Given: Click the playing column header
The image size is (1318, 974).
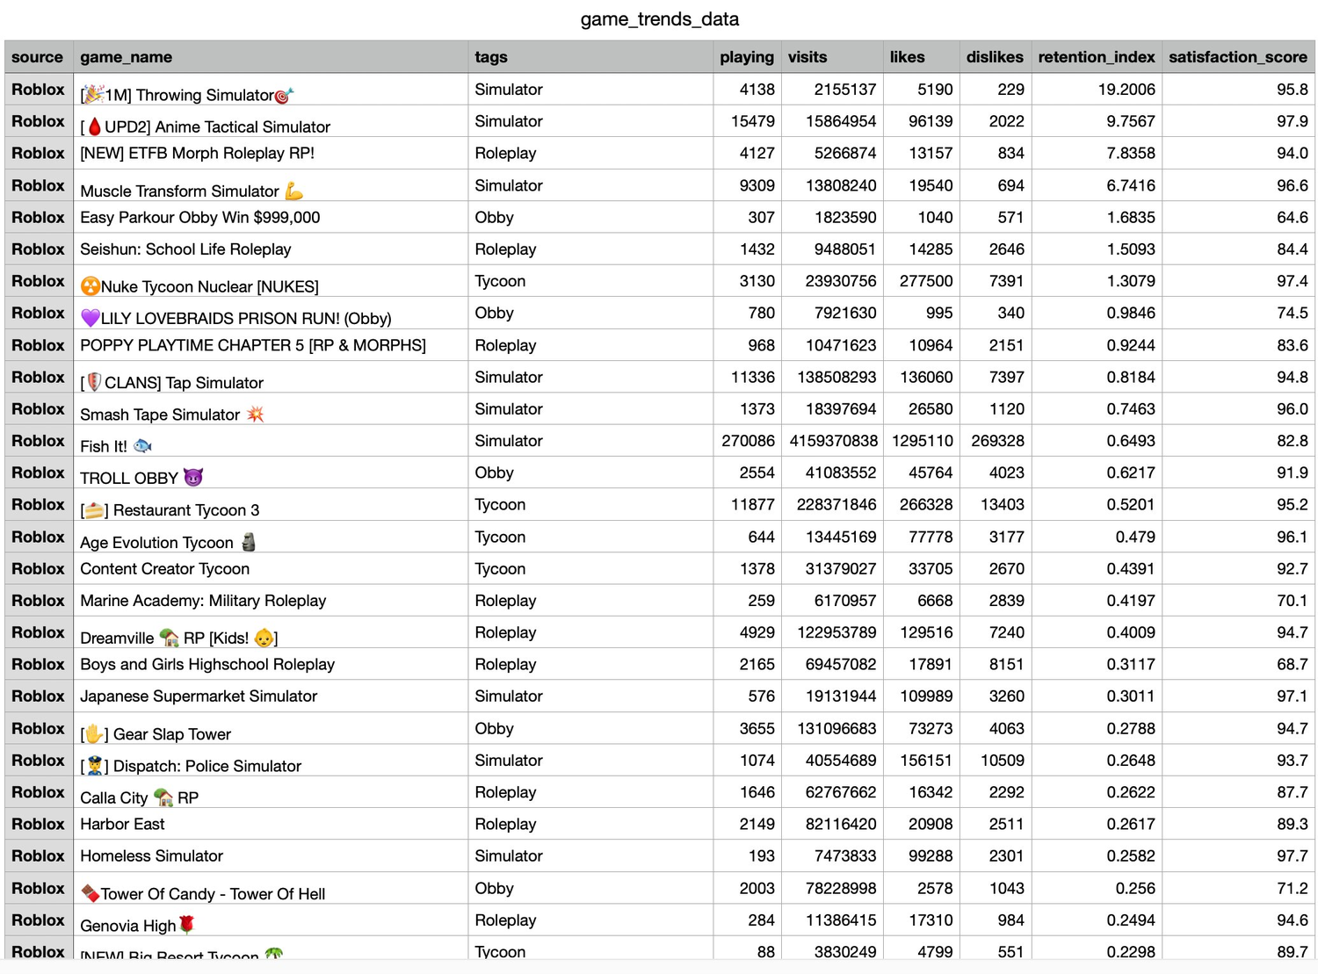Looking at the screenshot, I should tap(747, 57).
